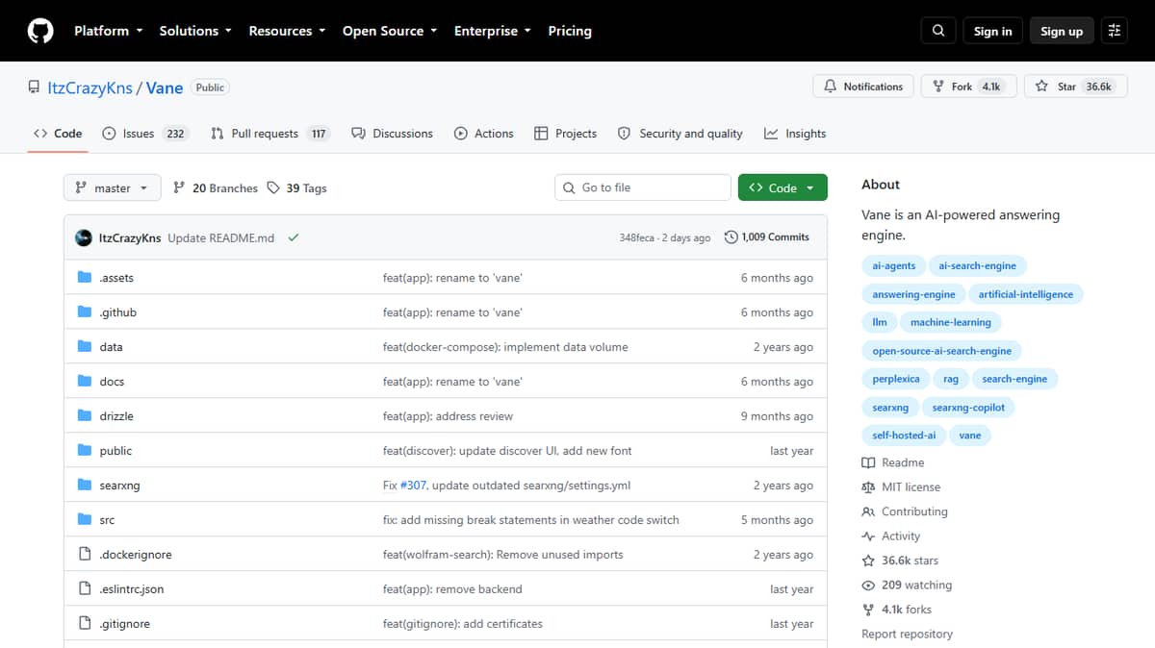Viewport: 1155px width, 648px height.
Task: Click the Report repository link
Action: [907, 635]
